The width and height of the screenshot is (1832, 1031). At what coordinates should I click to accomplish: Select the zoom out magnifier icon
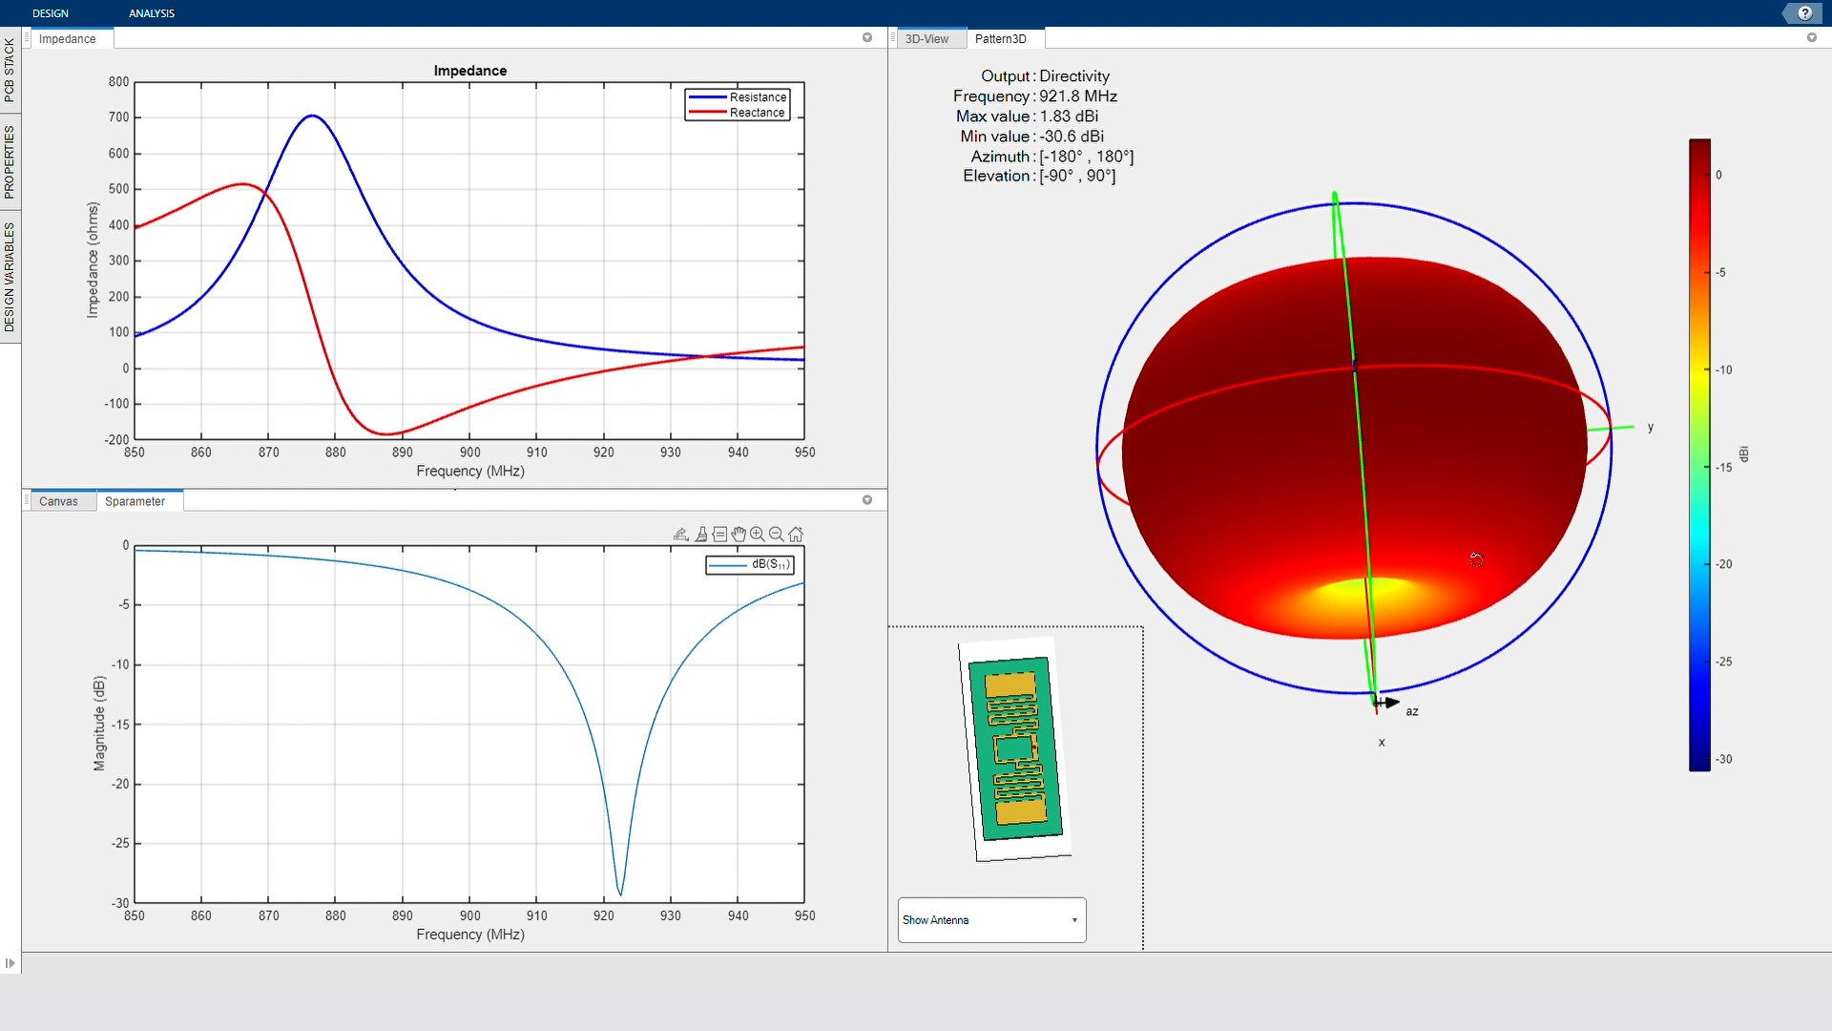[777, 535]
